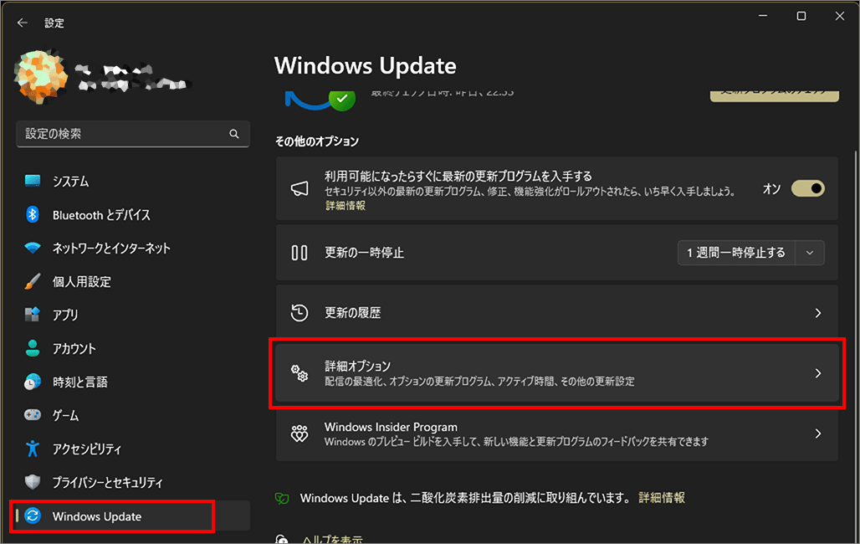
Task: Click the green leaf carbon icon
Action: pyautogui.click(x=282, y=498)
